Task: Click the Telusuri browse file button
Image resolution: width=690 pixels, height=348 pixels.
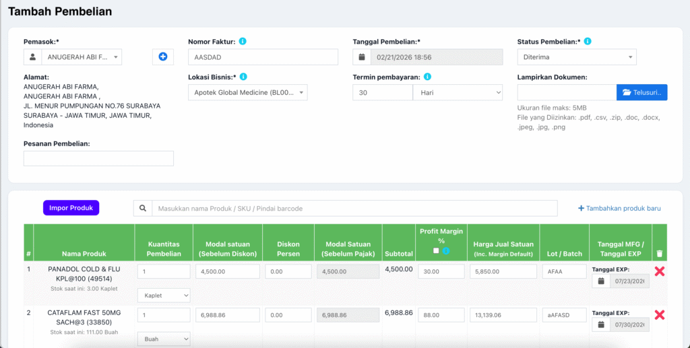Action: tap(641, 92)
